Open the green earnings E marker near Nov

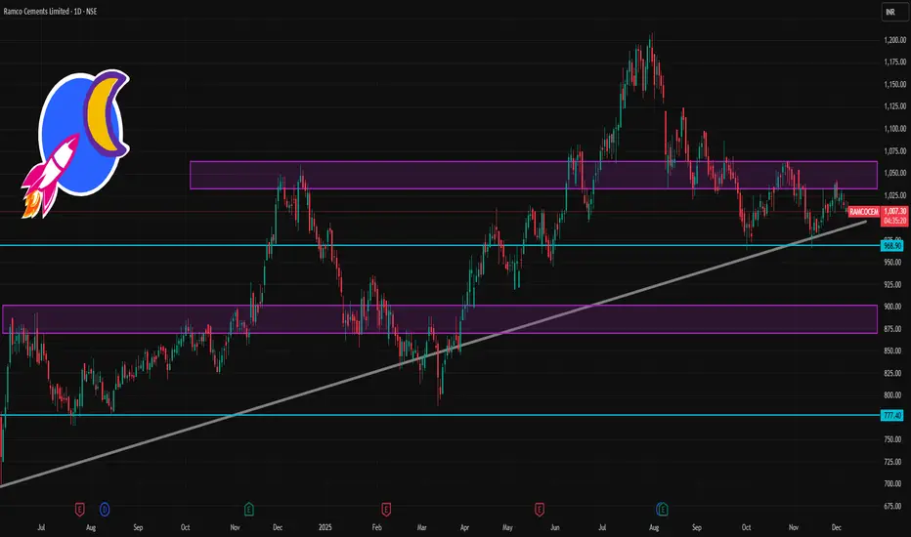coord(248,510)
